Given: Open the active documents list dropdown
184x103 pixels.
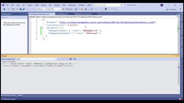Looking at the screenshot, I should (x=177, y=14).
